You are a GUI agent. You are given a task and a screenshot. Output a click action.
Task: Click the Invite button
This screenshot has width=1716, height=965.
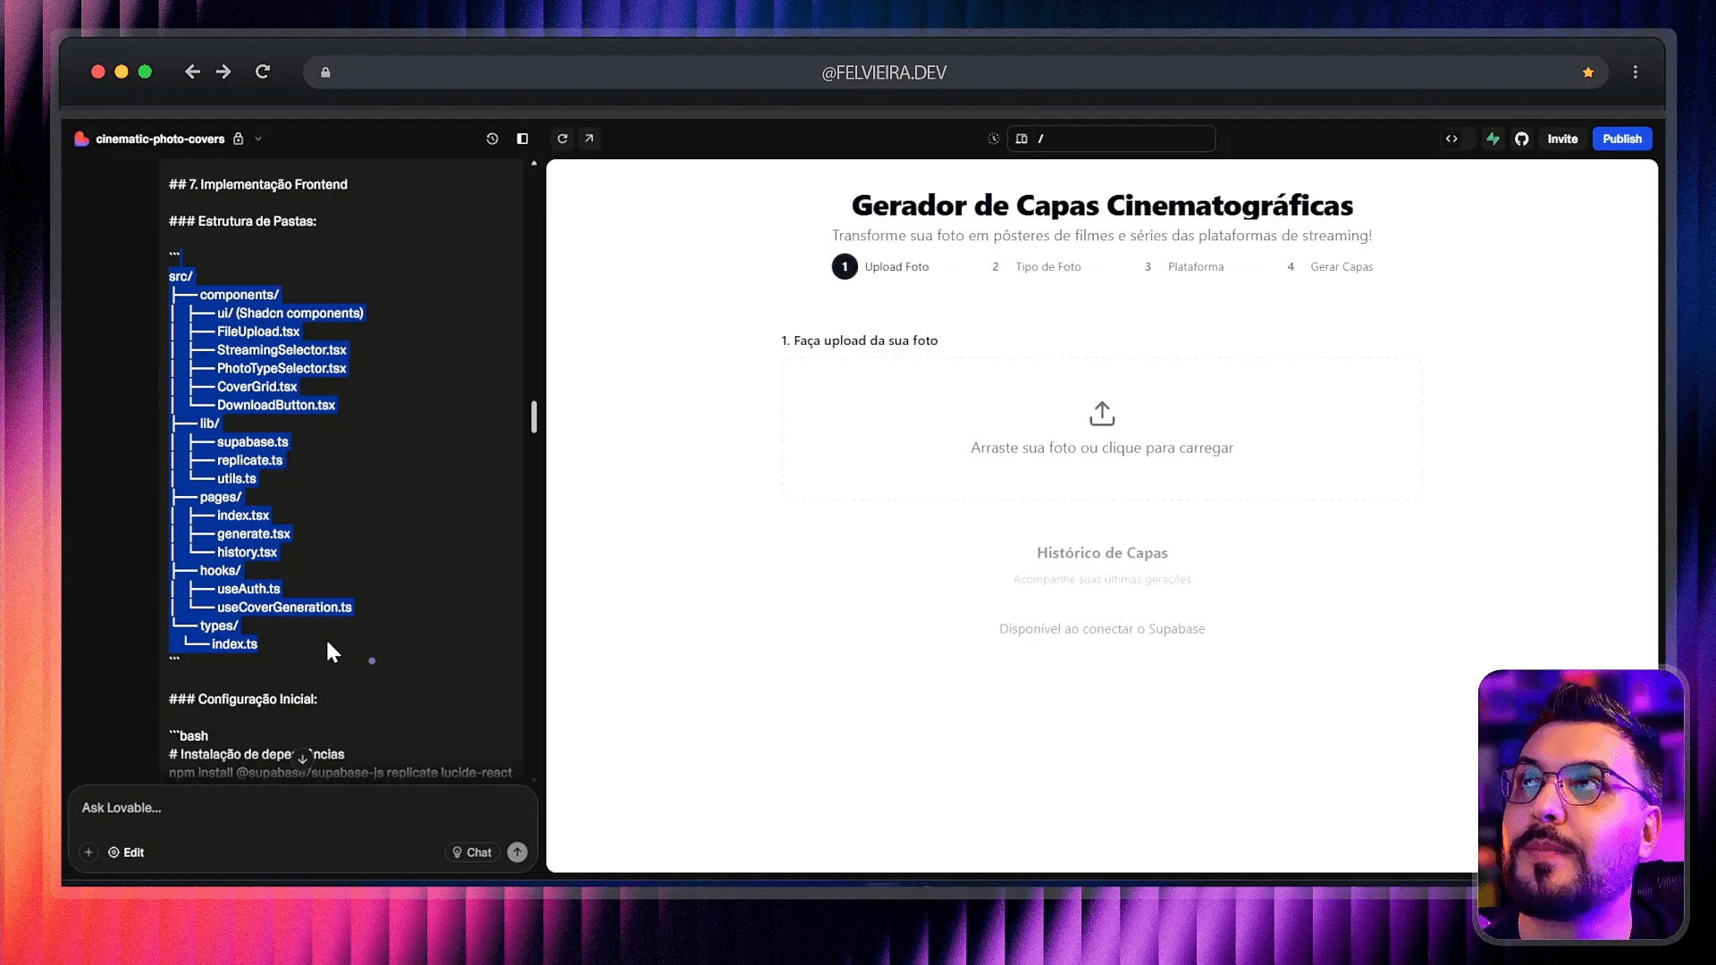click(x=1562, y=138)
